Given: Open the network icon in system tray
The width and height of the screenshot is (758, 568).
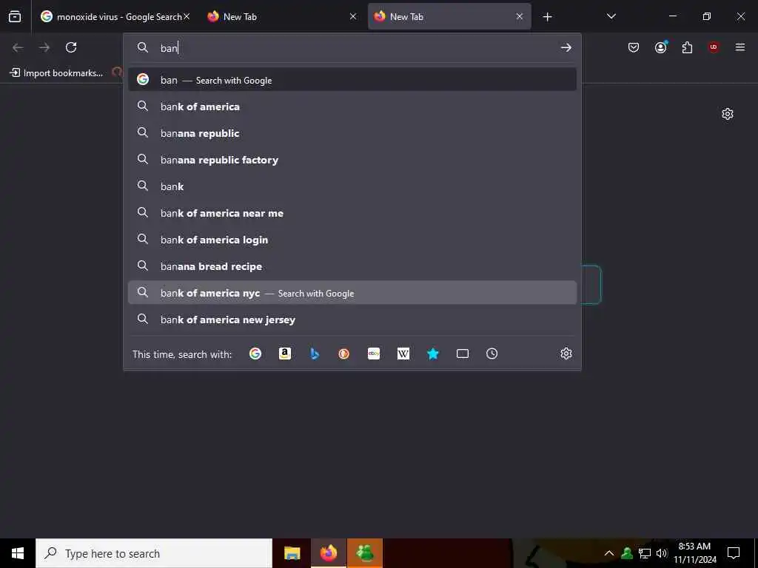Looking at the screenshot, I should [645, 553].
